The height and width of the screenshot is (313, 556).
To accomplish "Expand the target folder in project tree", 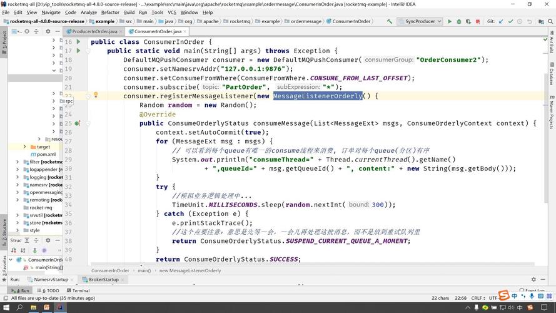I will coord(24,146).
